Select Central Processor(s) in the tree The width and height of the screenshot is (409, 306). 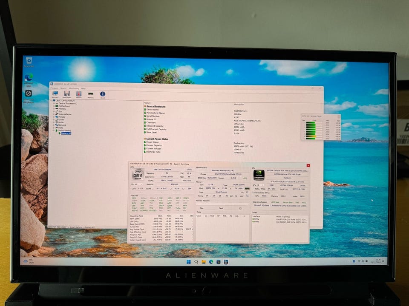tap(66, 103)
